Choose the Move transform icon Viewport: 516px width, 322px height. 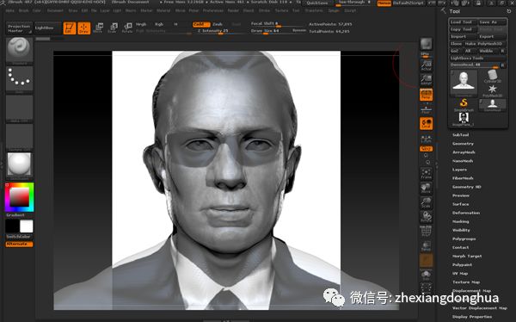tap(98, 28)
